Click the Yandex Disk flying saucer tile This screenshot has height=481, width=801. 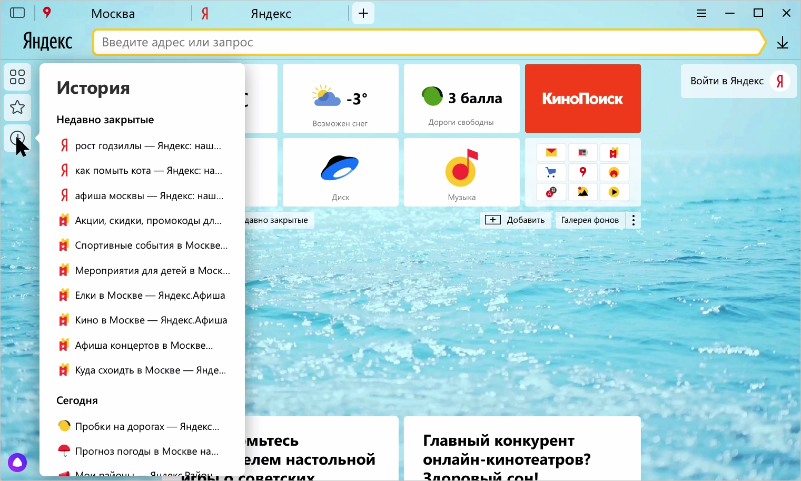click(x=341, y=172)
